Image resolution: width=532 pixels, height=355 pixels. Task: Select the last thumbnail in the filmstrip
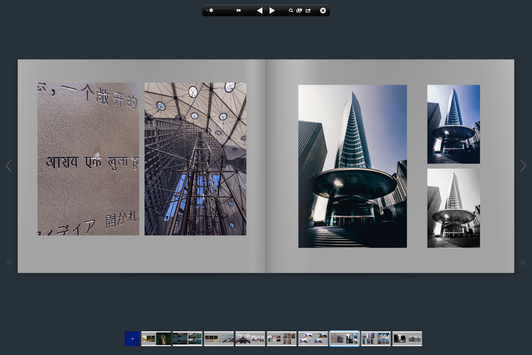[x=407, y=339]
